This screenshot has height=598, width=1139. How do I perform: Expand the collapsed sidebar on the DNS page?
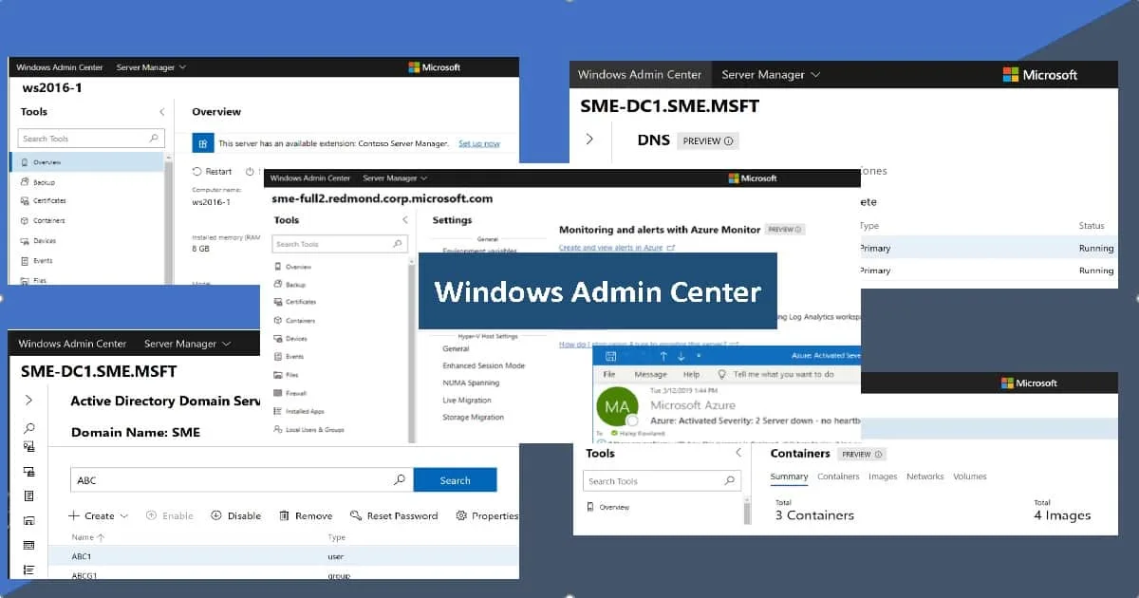pos(589,140)
